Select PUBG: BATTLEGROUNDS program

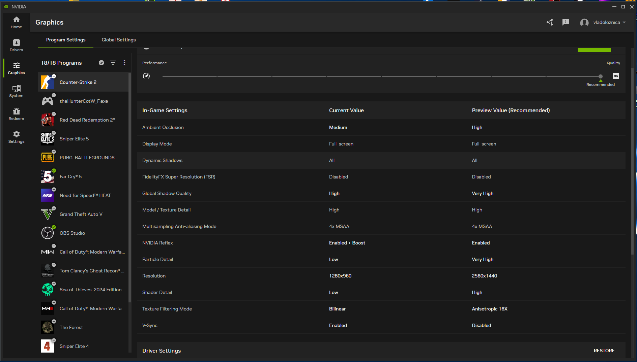83,158
